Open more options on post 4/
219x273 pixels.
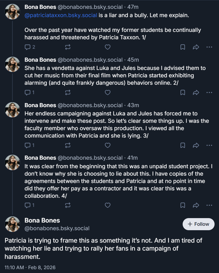[x=209, y=205]
